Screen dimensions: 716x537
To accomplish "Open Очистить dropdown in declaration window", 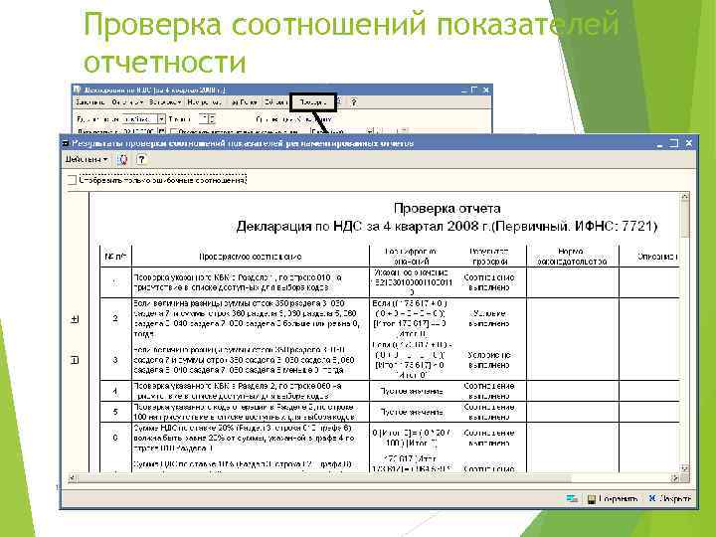I will [127, 102].
